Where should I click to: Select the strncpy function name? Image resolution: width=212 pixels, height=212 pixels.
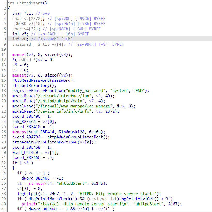[x=37, y=183]
